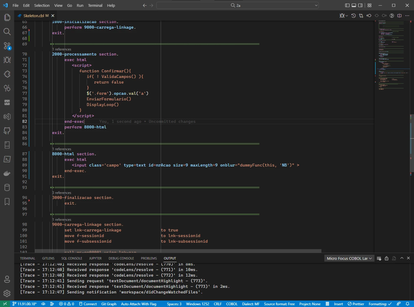The height and width of the screenshot is (307, 414).
Task: Click the compare changes icon in editor toolbar
Action: tap(361, 16)
